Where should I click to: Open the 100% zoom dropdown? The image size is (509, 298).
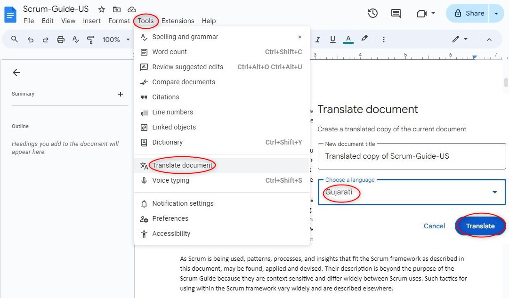point(116,40)
